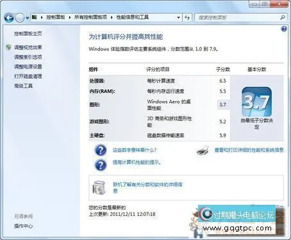Open 这些数字意味着什么? link
Screen dimensions: 291x240
coord(135,150)
